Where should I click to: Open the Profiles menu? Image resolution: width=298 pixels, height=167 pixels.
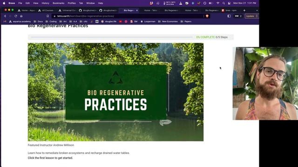tap(72, 3)
